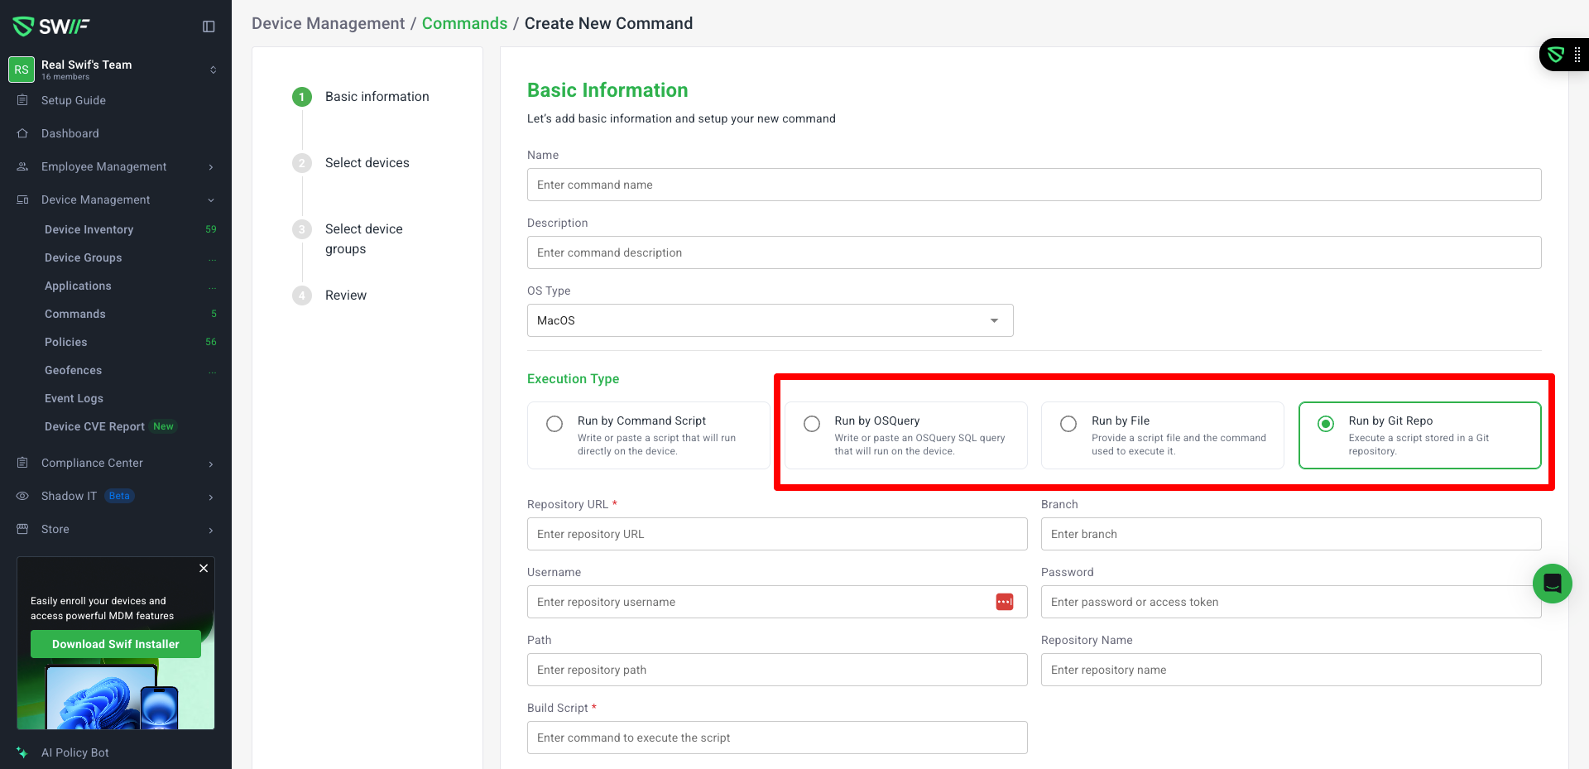
Task: Dismiss the installer promo with X
Action: tap(204, 569)
